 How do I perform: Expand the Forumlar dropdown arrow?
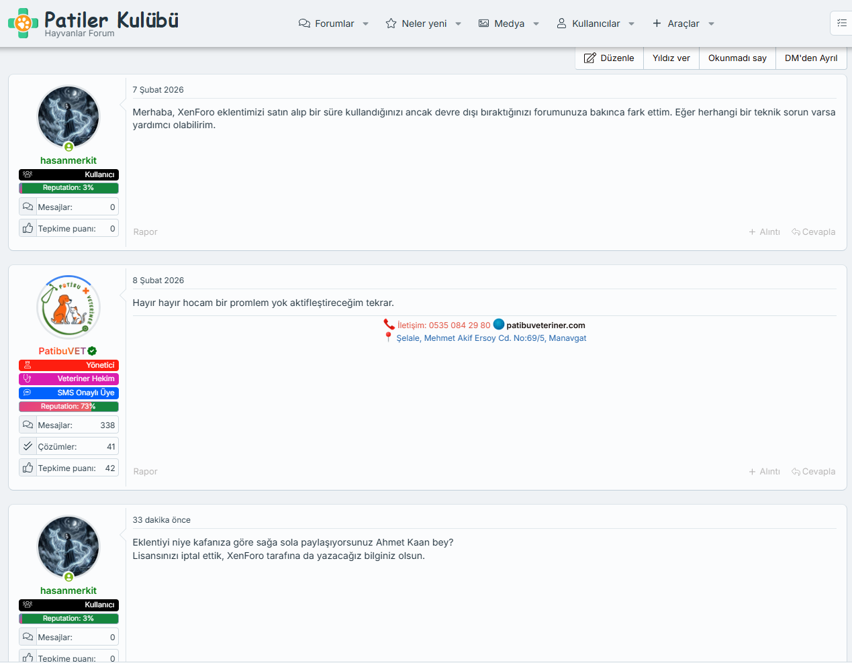pos(365,23)
